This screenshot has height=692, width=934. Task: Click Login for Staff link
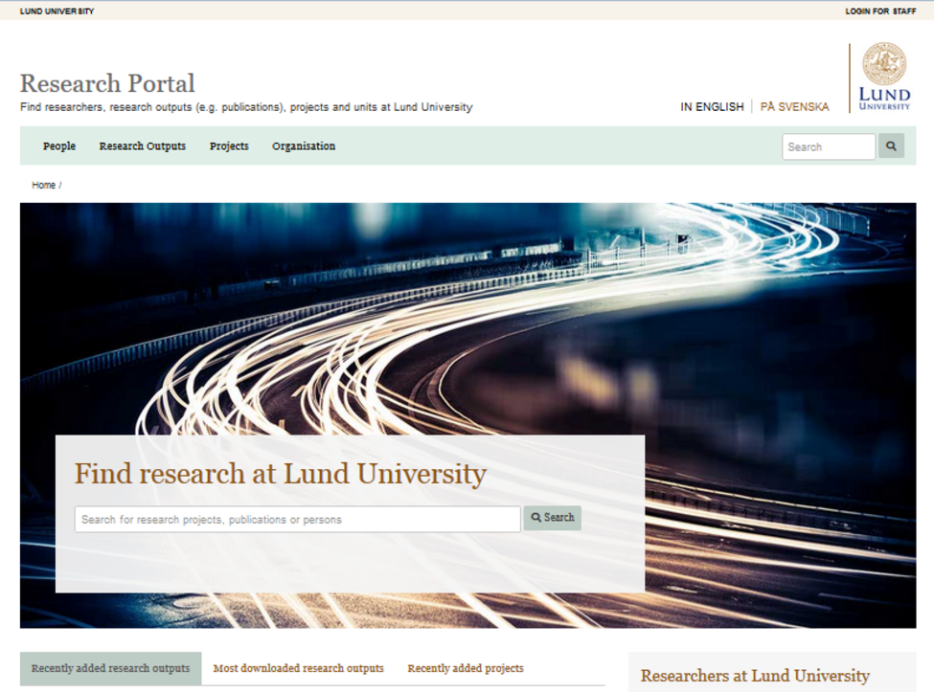click(880, 11)
